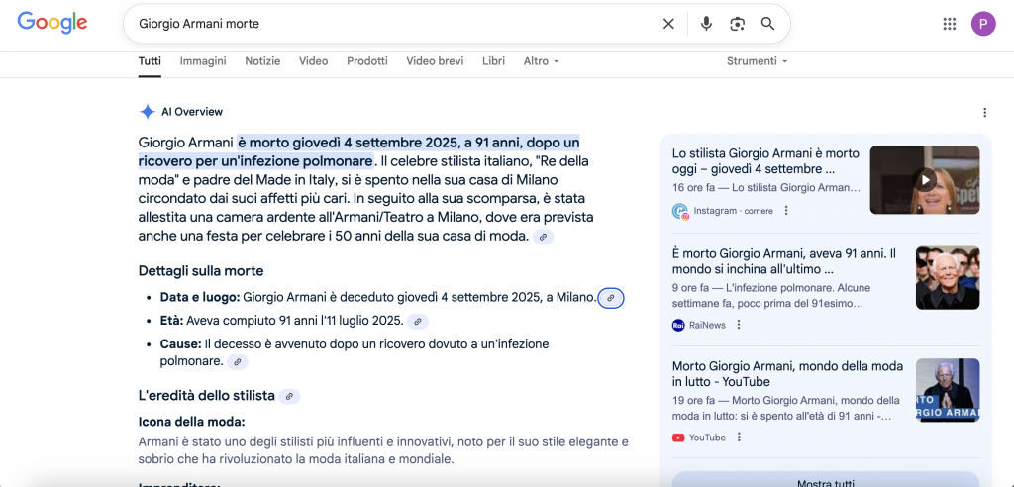
Task: Click the Instagram source icon
Action: click(x=679, y=211)
